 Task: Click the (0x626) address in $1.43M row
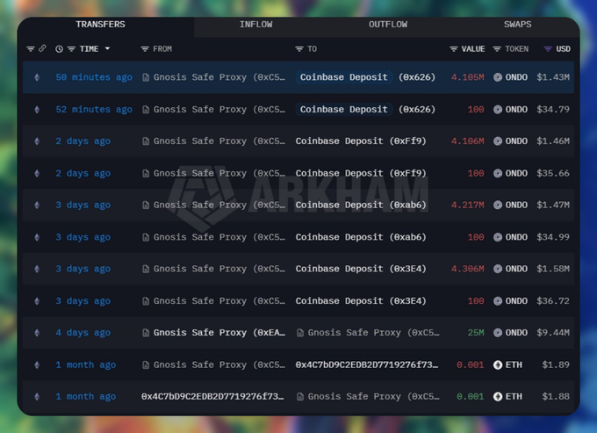pyautogui.click(x=417, y=77)
